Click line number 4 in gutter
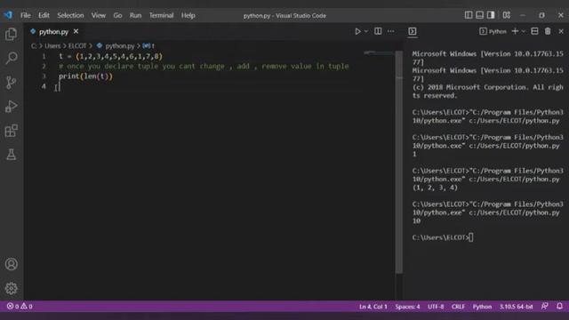This screenshot has width=569, height=320. (x=44, y=86)
